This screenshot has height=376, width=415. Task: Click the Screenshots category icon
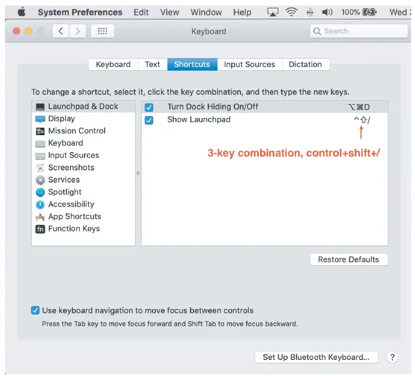40,168
